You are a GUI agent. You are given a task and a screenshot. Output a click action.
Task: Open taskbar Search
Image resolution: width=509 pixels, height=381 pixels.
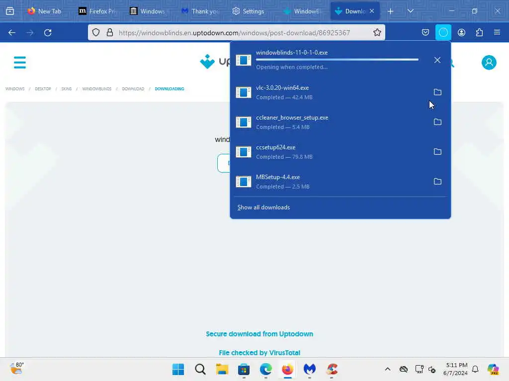(200, 369)
